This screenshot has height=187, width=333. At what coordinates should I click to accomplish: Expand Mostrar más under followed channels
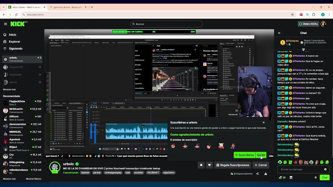tap(9, 90)
